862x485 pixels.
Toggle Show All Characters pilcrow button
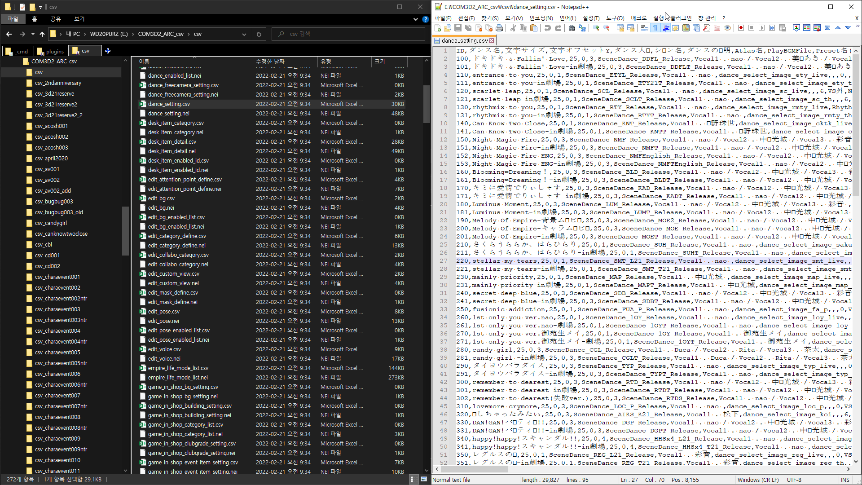pyautogui.click(x=655, y=28)
